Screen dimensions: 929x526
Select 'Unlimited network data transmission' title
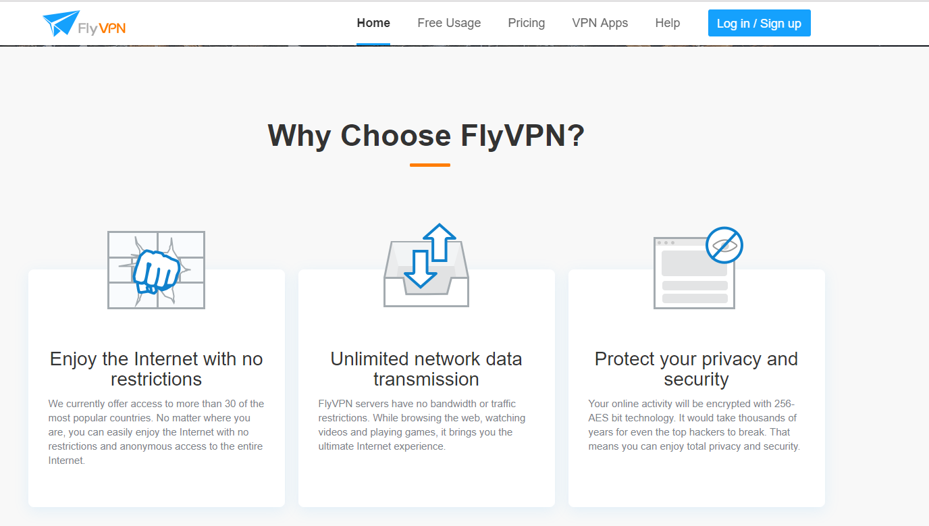point(426,369)
